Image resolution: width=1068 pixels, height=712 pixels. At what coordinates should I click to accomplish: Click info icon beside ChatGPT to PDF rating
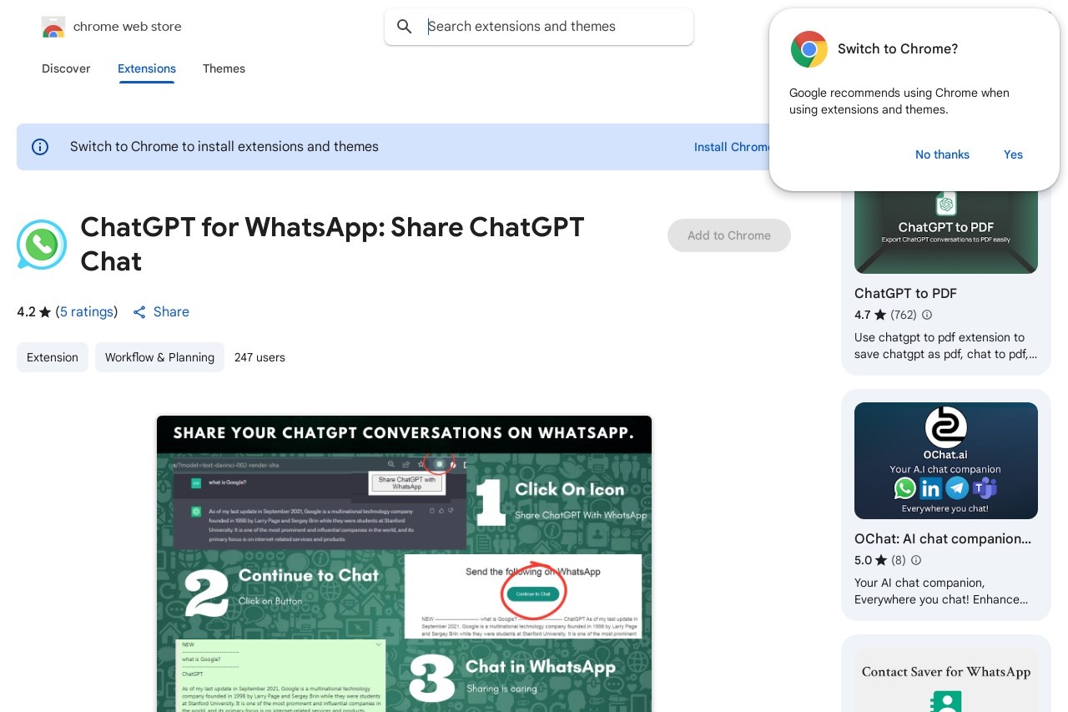point(926,316)
